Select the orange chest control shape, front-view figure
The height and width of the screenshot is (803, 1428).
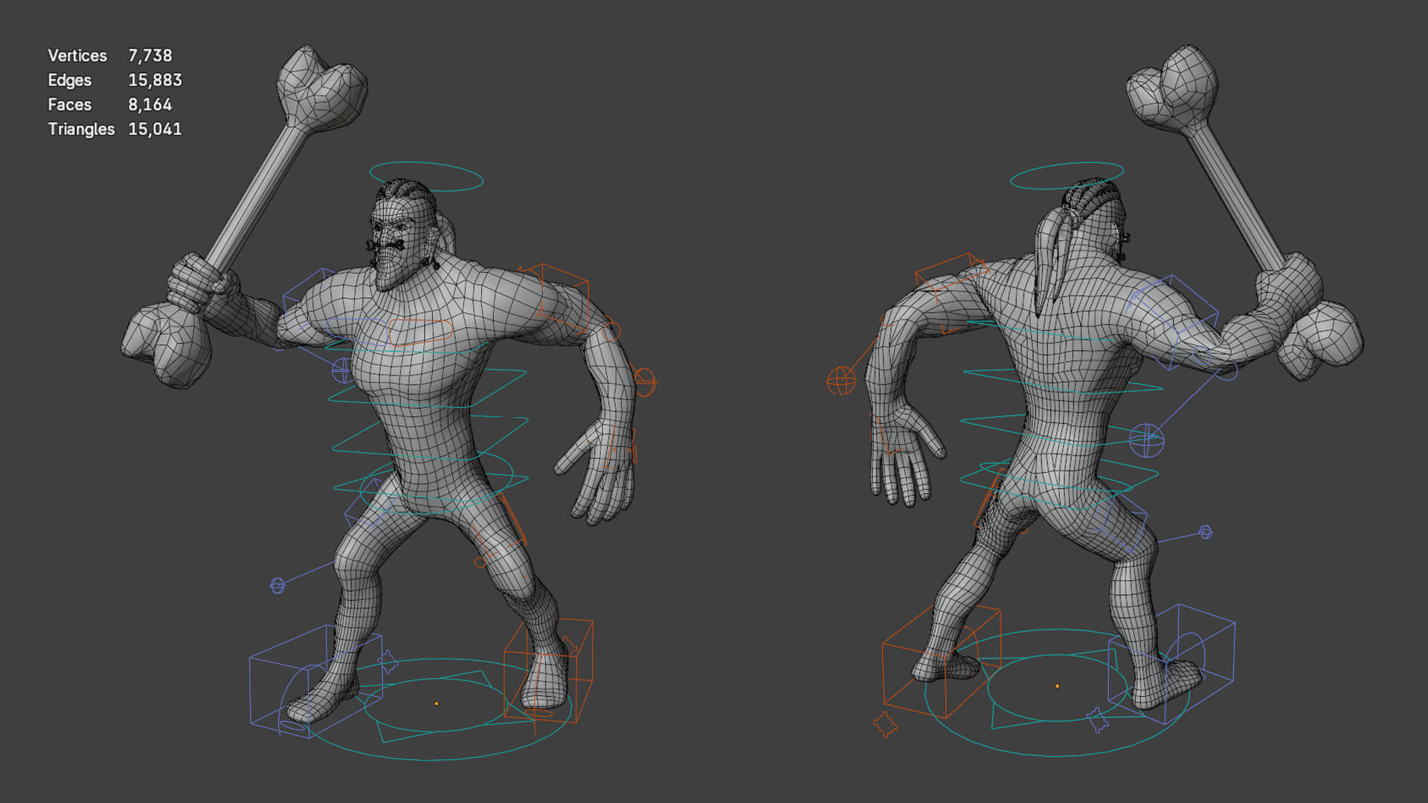click(421, 331)
